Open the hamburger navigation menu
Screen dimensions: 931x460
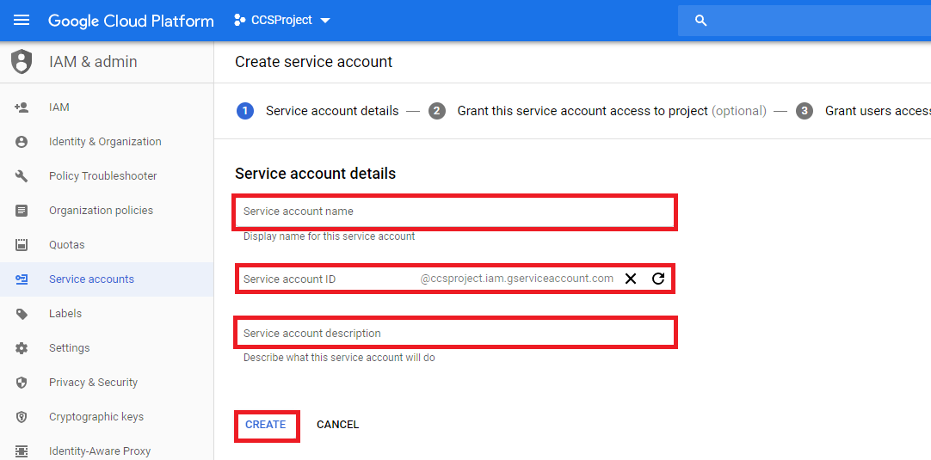(22, 20)
